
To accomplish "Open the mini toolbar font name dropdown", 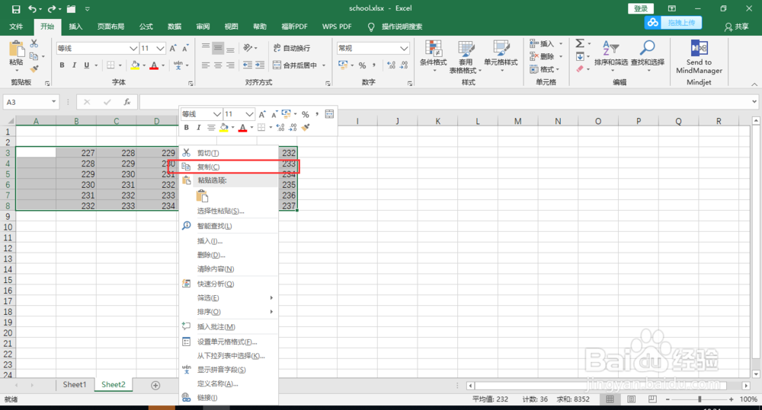I will 216,114.
